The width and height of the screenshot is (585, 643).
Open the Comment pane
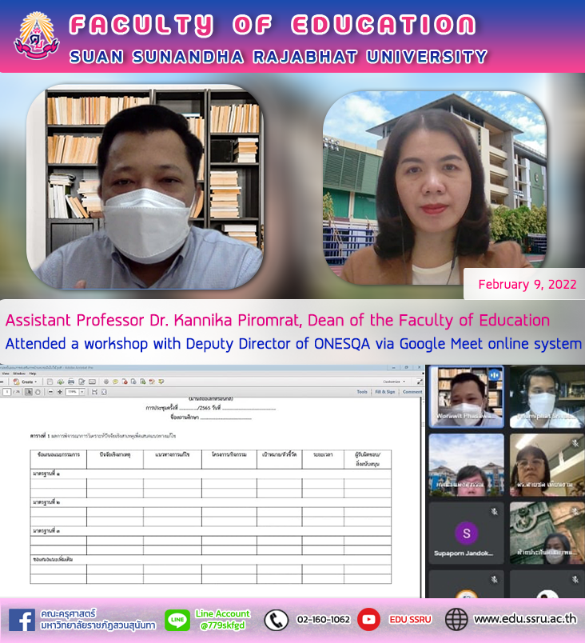pyautogui.click(x=412, y=392)
